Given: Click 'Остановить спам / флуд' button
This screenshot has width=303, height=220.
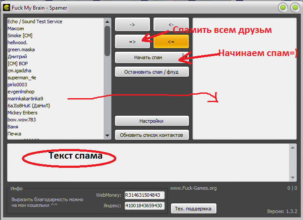Looking at the screenshot, I should click(152, 71).
